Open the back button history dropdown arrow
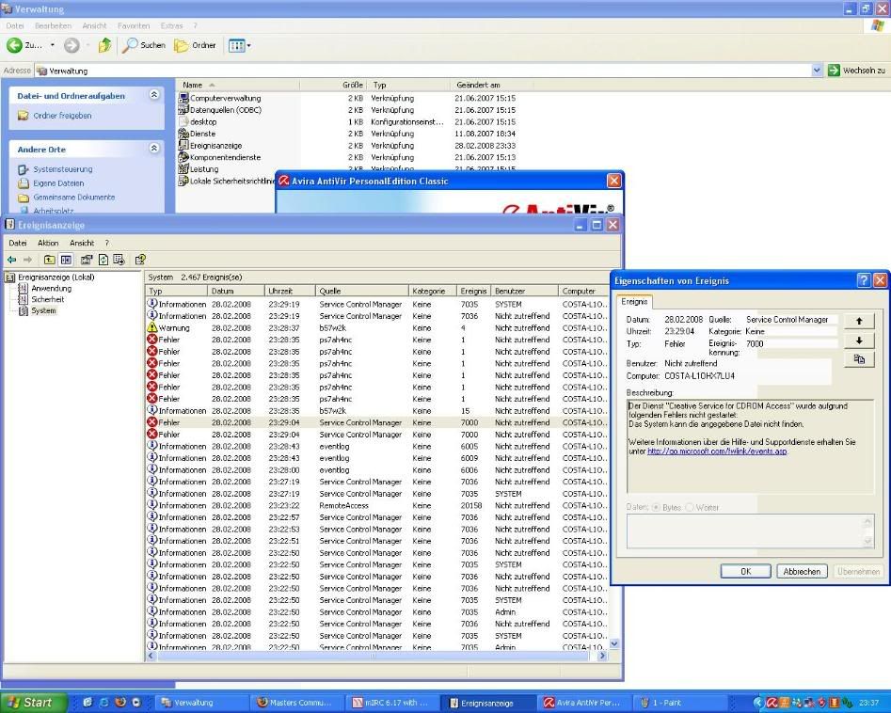Viewport: 891px width, 713px height. click(x=53, y=45)
